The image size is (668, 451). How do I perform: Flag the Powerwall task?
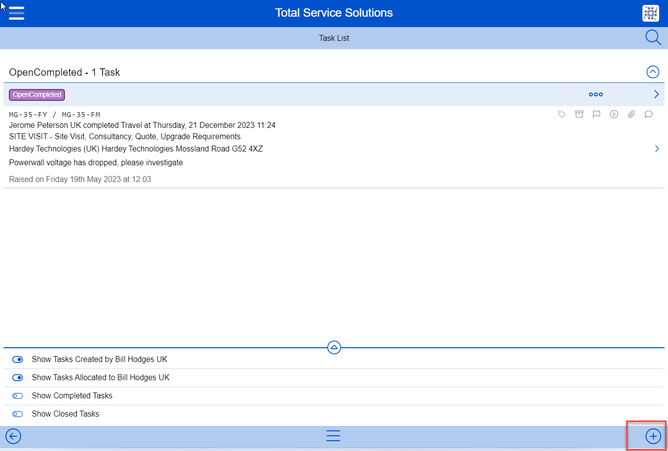click(x=597, y=114)
